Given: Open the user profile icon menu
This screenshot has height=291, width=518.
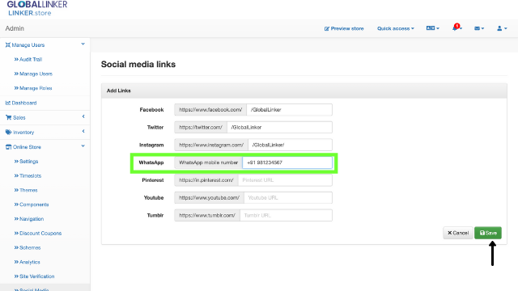Looking at the screenshot, I should point(502,28).
